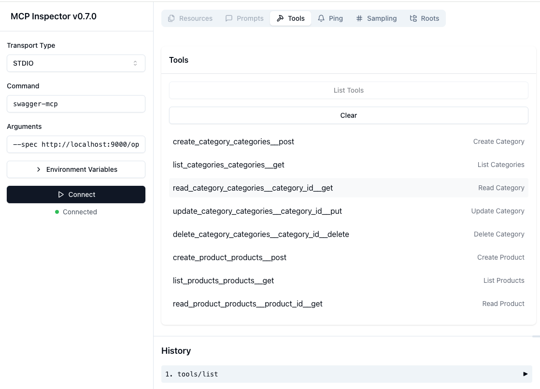Select the Tools tab

tap(291, 18)
